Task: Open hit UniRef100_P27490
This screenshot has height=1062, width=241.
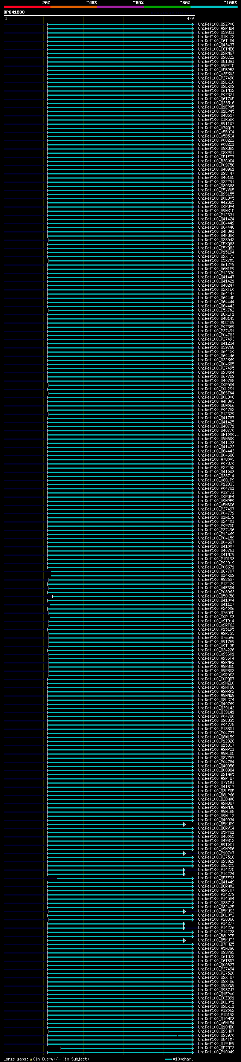Action: pyautogui.click(x=216, y=78)
